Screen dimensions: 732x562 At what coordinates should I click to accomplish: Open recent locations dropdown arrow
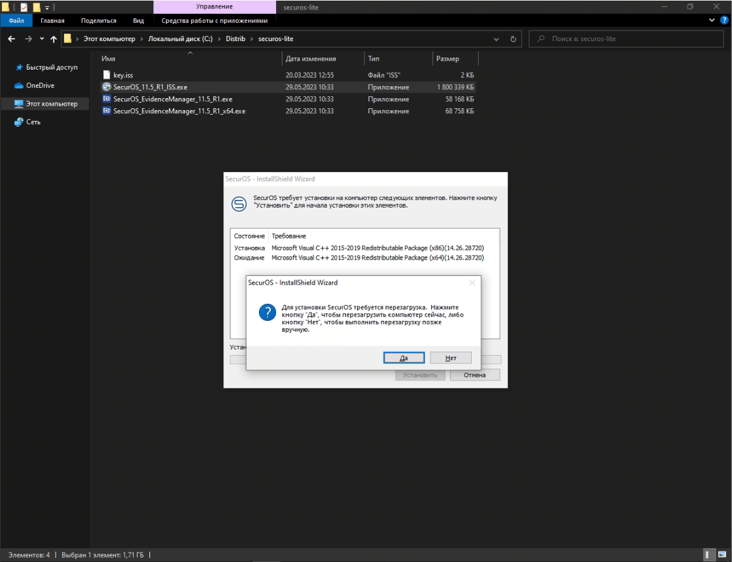point(42,39)
